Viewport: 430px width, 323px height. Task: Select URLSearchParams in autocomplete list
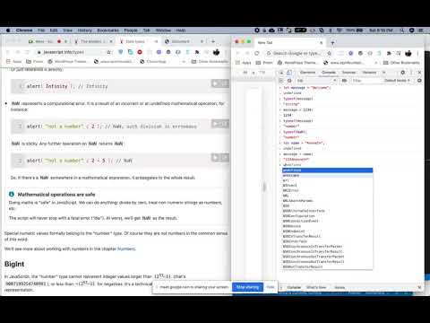(x=328, y=201)
